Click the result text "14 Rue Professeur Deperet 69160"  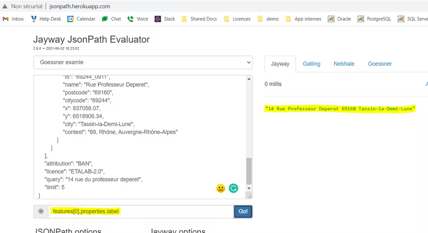click(x=310, y=109)
